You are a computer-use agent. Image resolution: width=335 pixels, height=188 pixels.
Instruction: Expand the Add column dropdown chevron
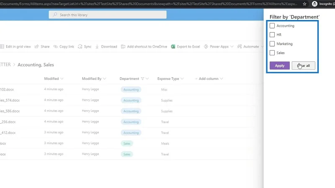click(x=222, y=79)
